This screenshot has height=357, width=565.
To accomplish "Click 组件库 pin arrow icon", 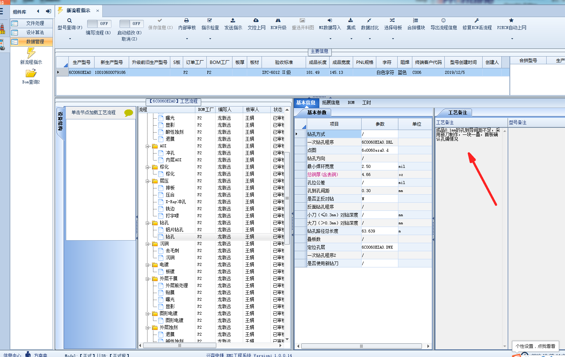I will (49, 11).
